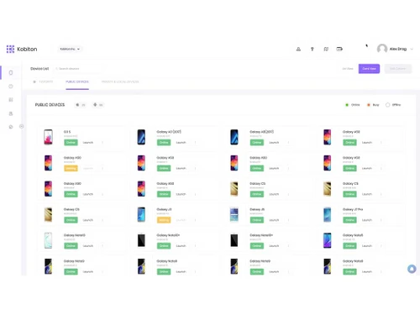Click the yellow status badge on Galaxy J3
Viewport: 420px width, 315px height.
164,220
